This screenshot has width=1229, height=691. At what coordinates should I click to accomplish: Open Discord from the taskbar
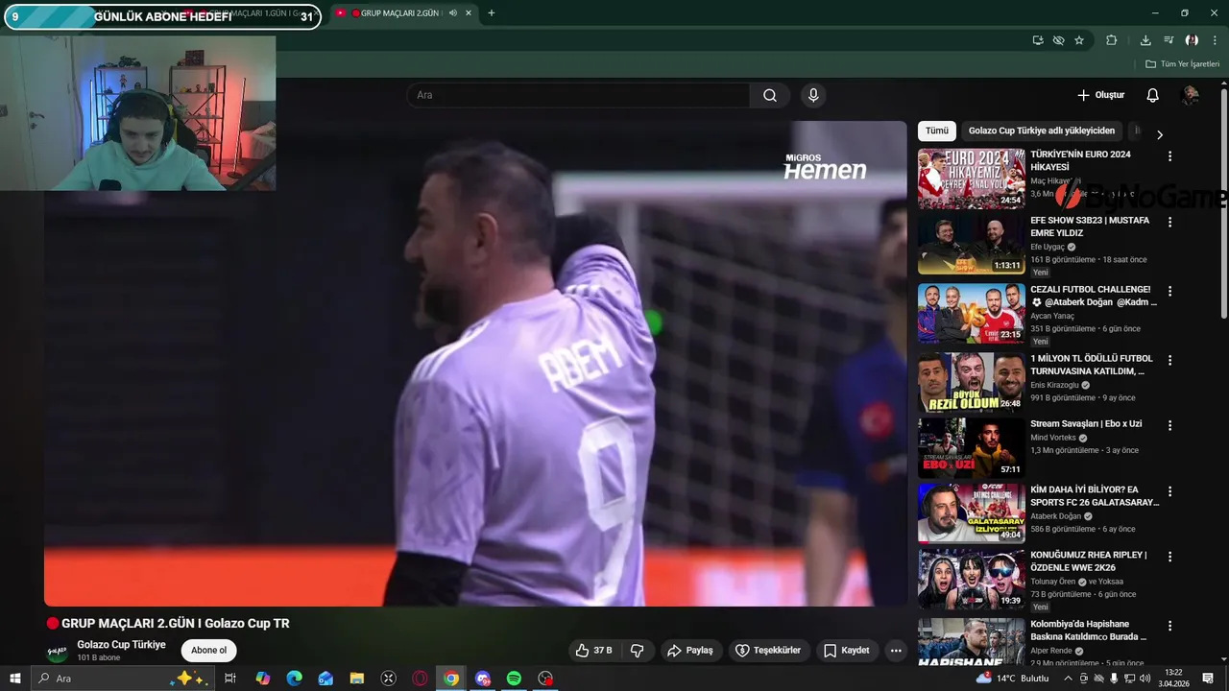[x=482, y=679]
